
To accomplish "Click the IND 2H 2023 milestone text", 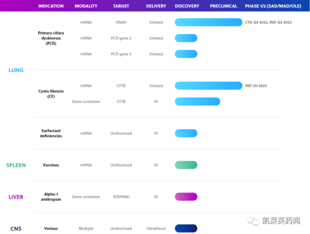I will (256, 86).
